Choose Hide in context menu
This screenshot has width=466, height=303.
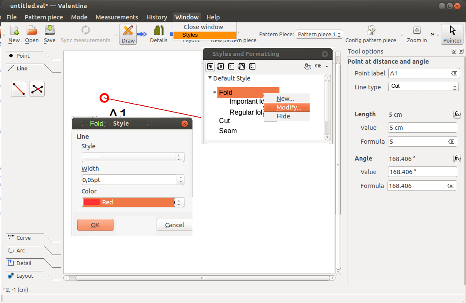287,116
